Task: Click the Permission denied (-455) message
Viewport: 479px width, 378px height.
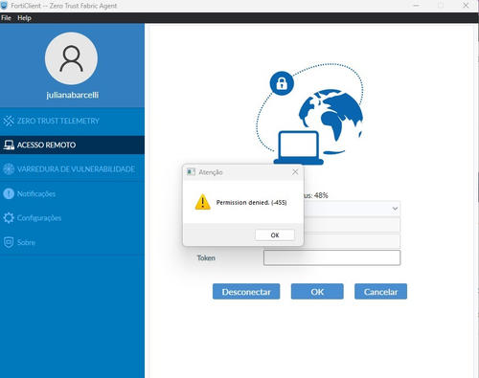Action: [x=251, y=203]
